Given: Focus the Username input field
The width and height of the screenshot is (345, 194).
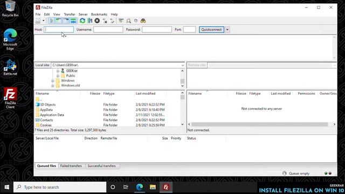Looking at the screenshot, I should point(108,30).
